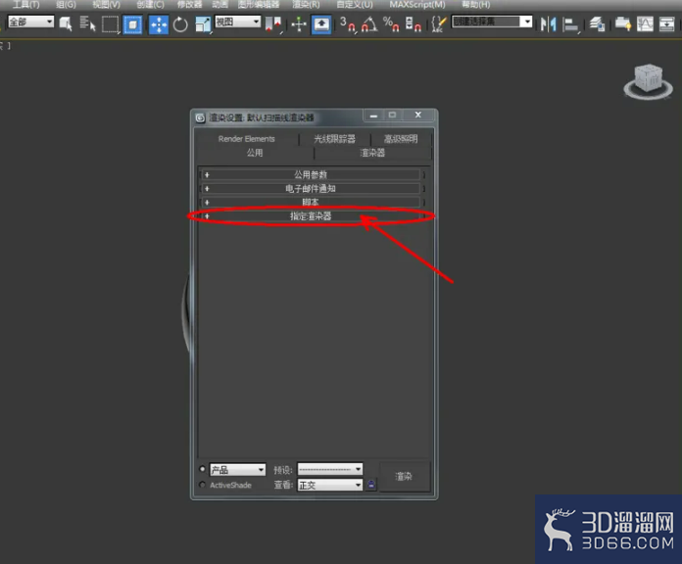Viewport: 682px width, 564px height.
Task: Open the Curve Editor icon
Action: [x=645, y=23]
